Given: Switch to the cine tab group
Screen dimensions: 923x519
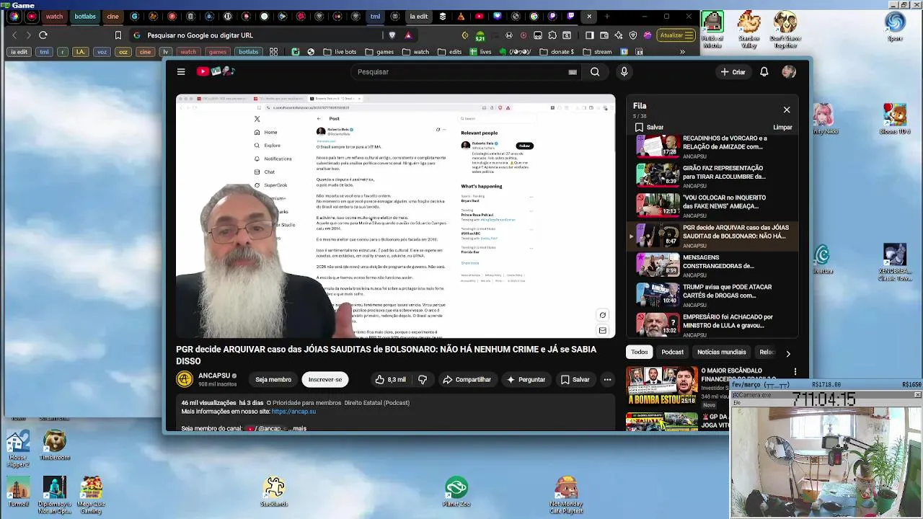Looking at the screenshot, I should pos(112,16).
